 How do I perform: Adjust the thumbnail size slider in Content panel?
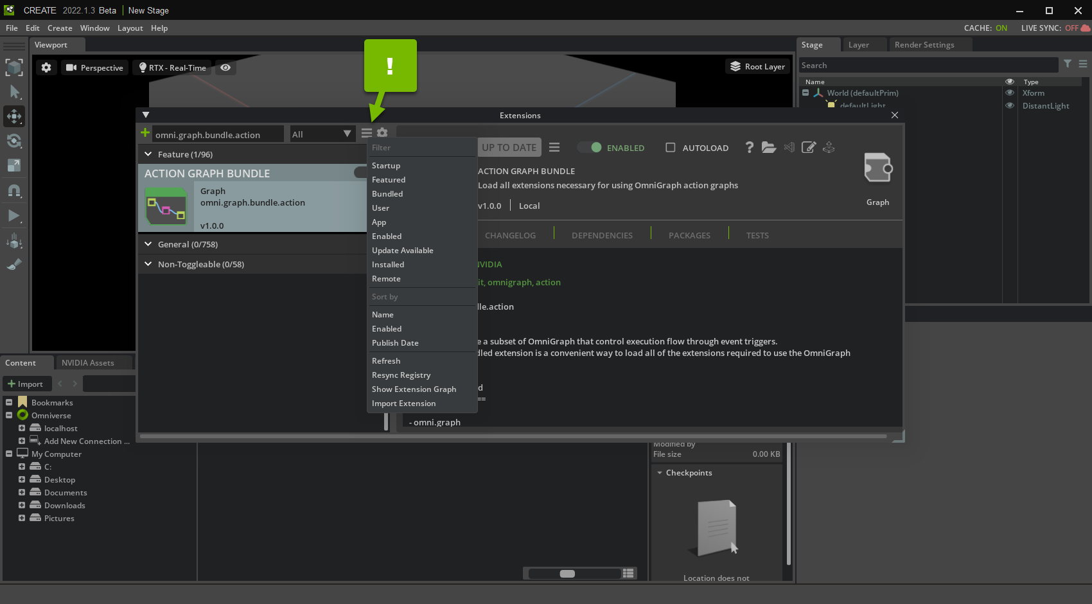tap(568, 573)
